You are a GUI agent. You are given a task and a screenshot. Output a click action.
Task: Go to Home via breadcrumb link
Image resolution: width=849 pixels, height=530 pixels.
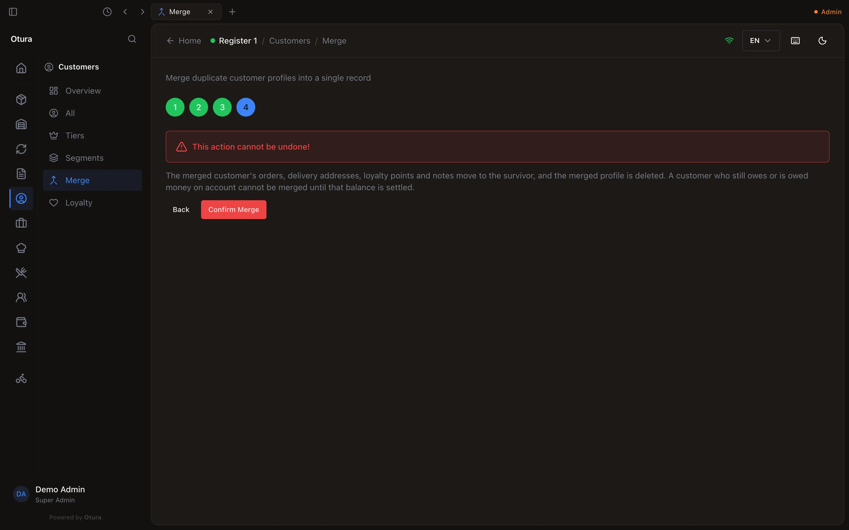184,41
